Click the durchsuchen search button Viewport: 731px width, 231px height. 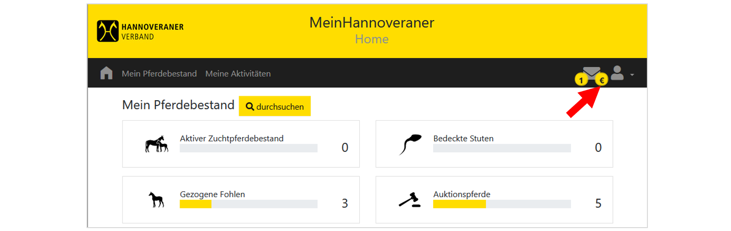point(275,106)
